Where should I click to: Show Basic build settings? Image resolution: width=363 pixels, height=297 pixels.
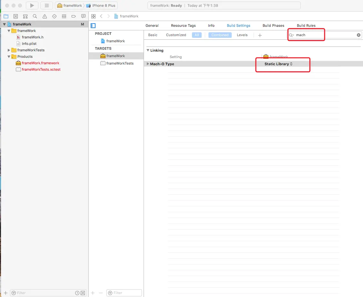pyautogui.click(x=153, y=35)
